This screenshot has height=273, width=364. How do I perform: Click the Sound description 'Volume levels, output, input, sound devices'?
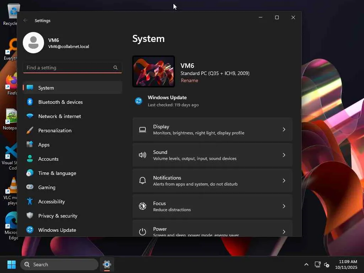point(195,159)
